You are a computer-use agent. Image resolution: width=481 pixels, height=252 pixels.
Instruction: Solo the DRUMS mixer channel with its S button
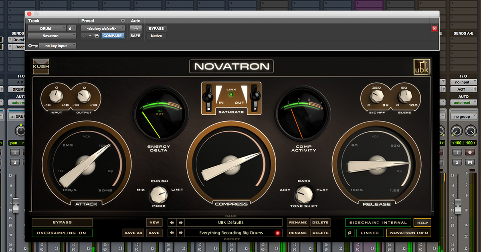[x=15, y=162]
